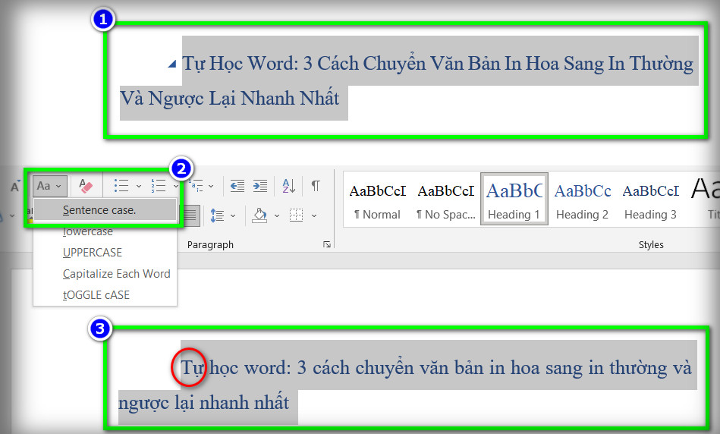Click the Styles group label
The image size is (720, 434).
(651, 245)
